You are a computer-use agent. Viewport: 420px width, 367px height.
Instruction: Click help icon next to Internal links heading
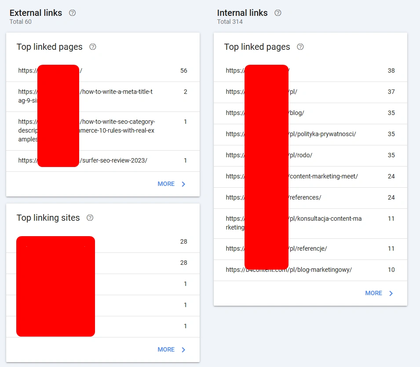tap(278, 13)
